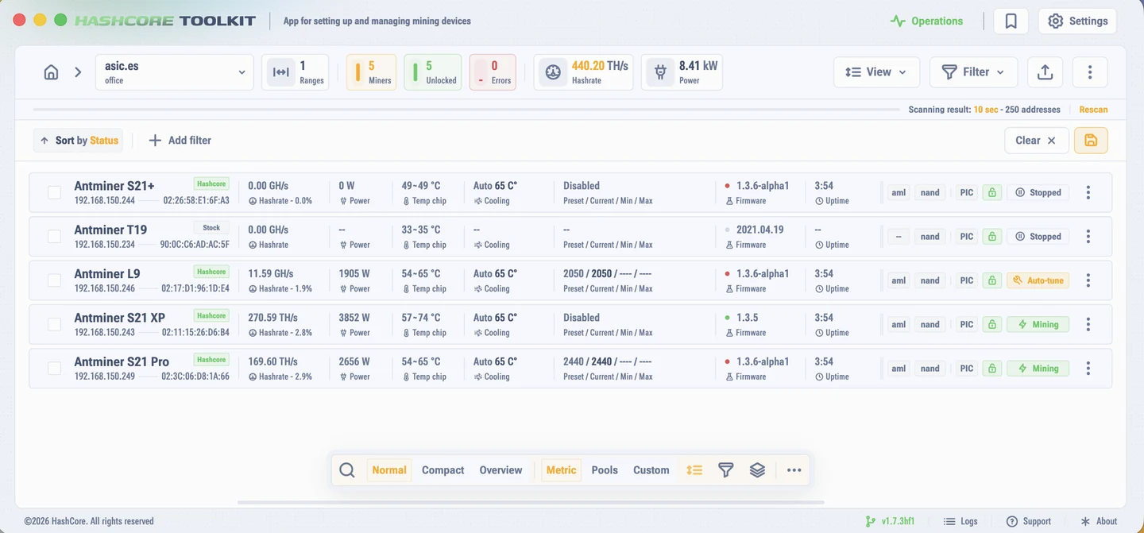Click the breadcrumb chevron after home icon

point(78,72)
